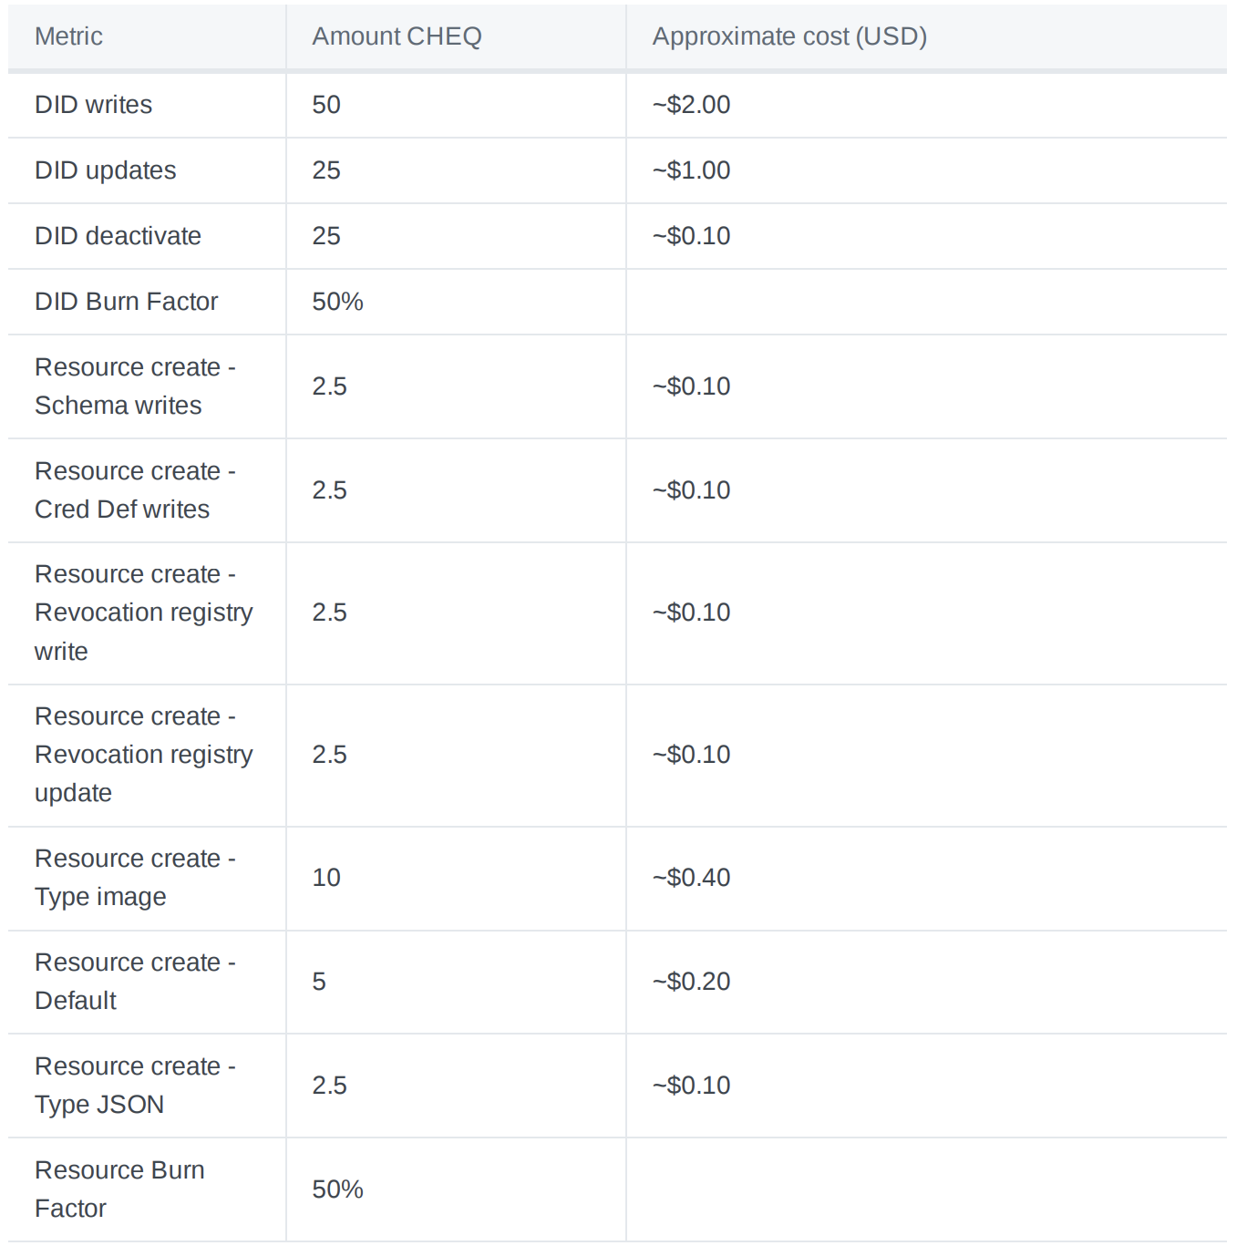The image size is (1247, 1256).
Task: Select the DID deactivate row label
Action: [x=118, y=236]
